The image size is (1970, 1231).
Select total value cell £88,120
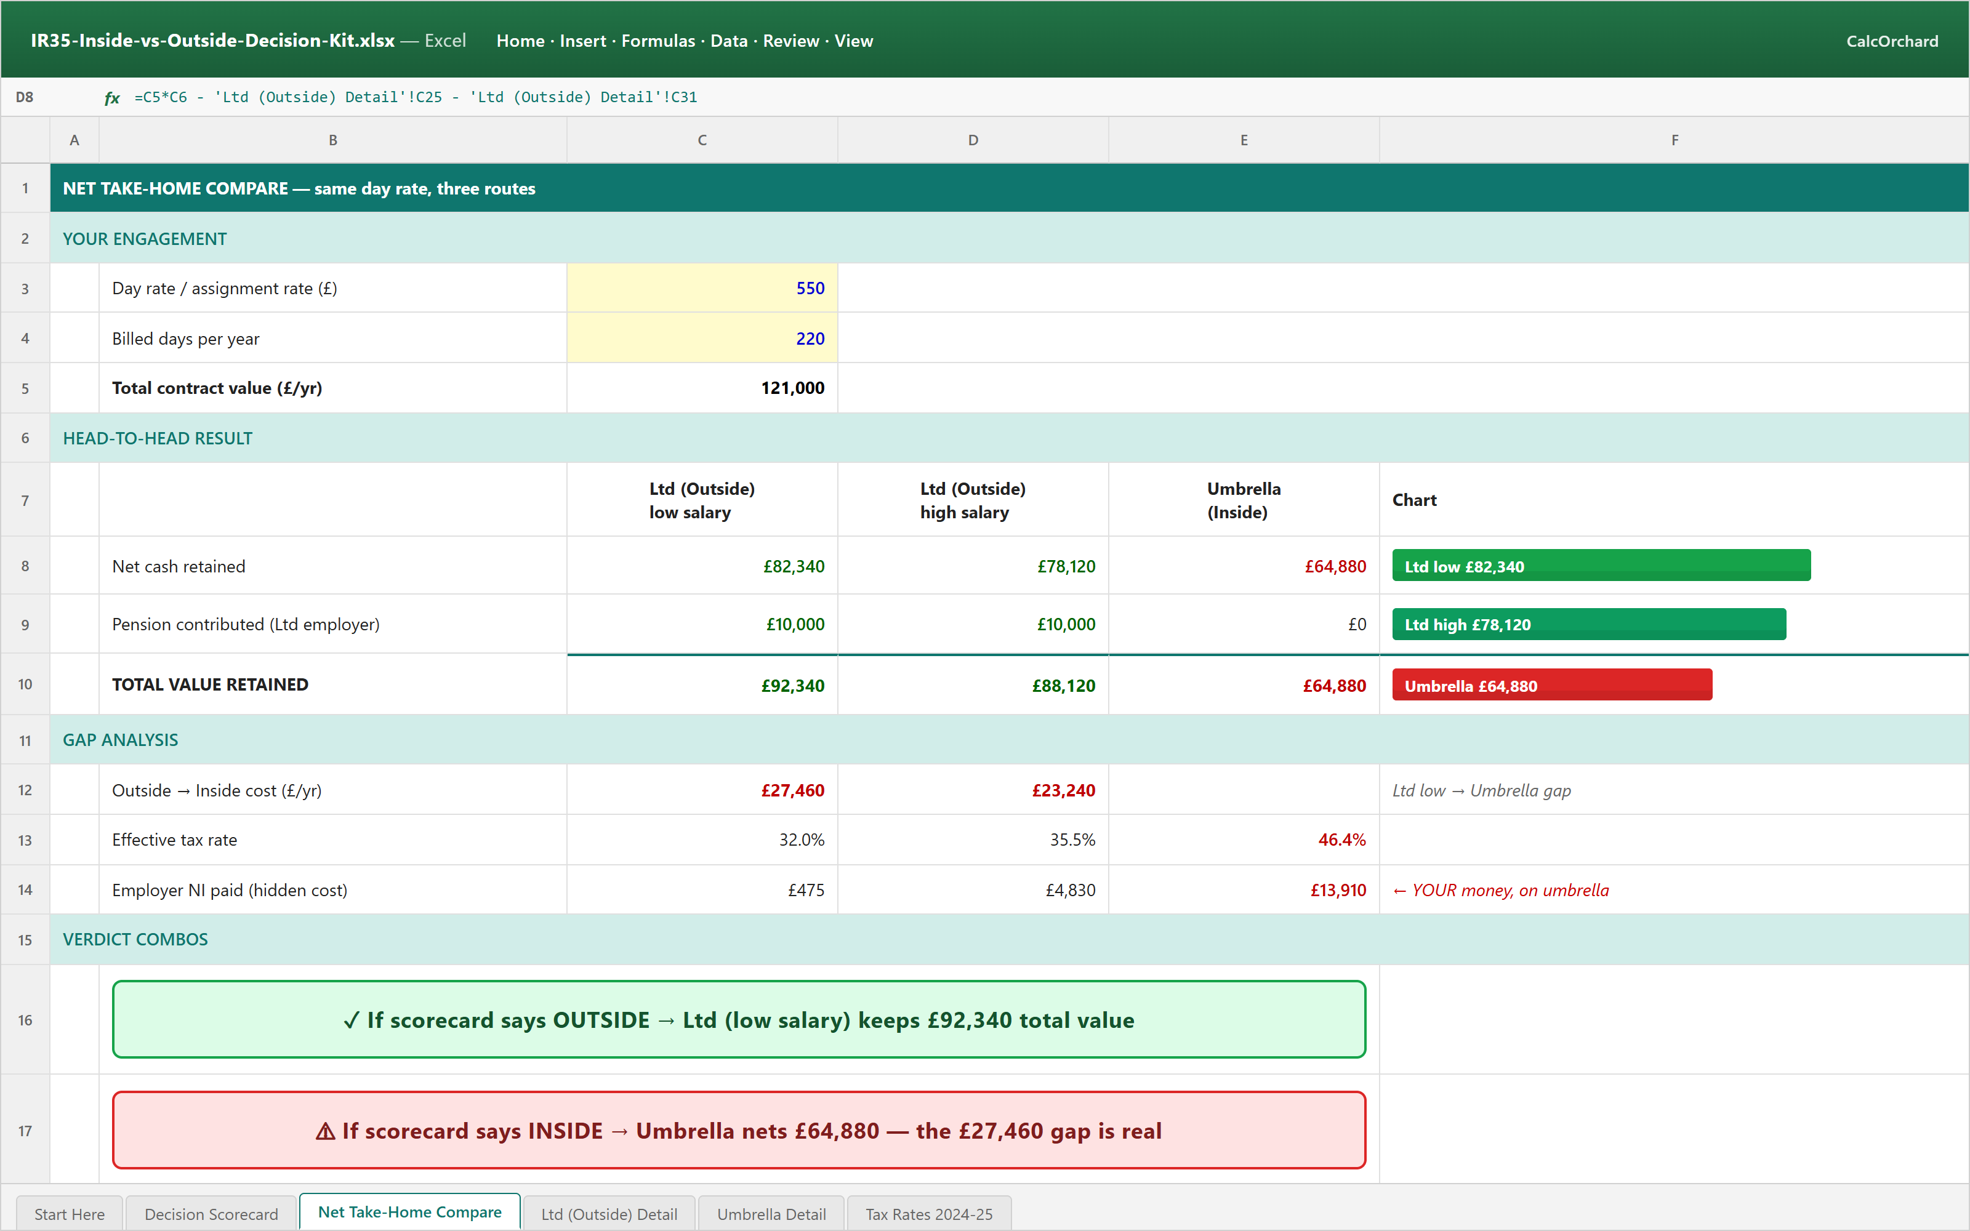(973, 686)
